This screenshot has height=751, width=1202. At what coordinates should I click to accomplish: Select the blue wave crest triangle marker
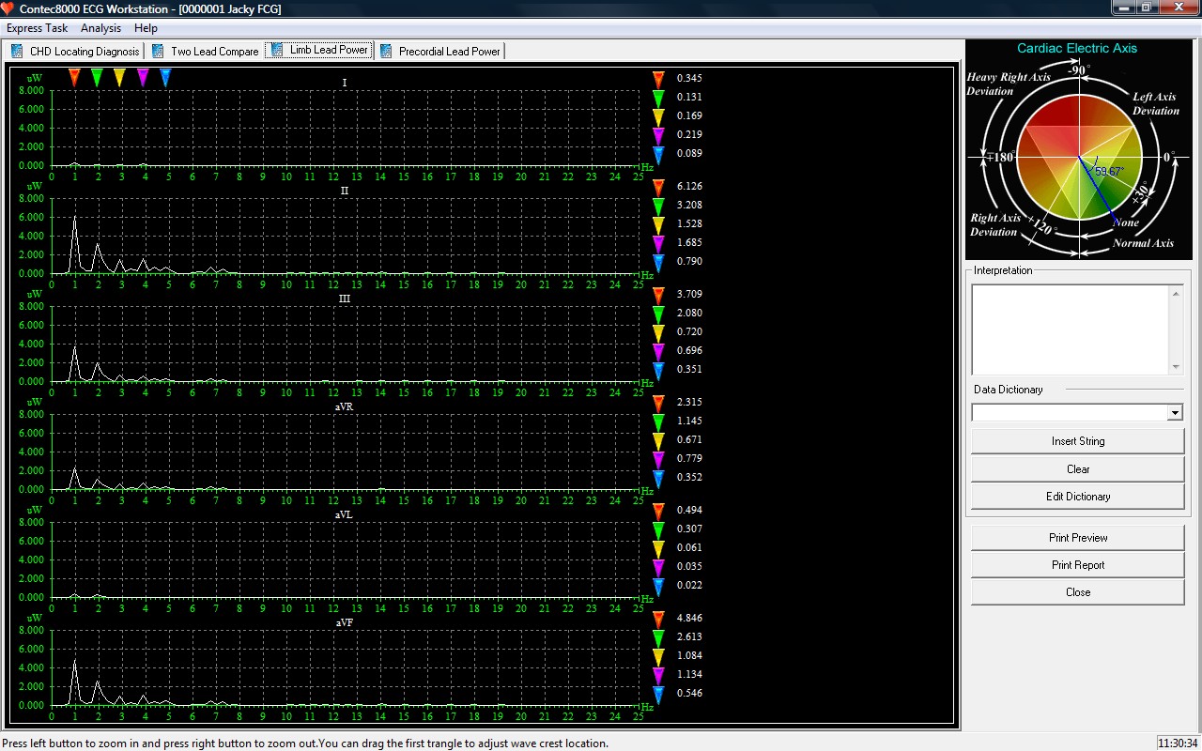pos(165,77)
